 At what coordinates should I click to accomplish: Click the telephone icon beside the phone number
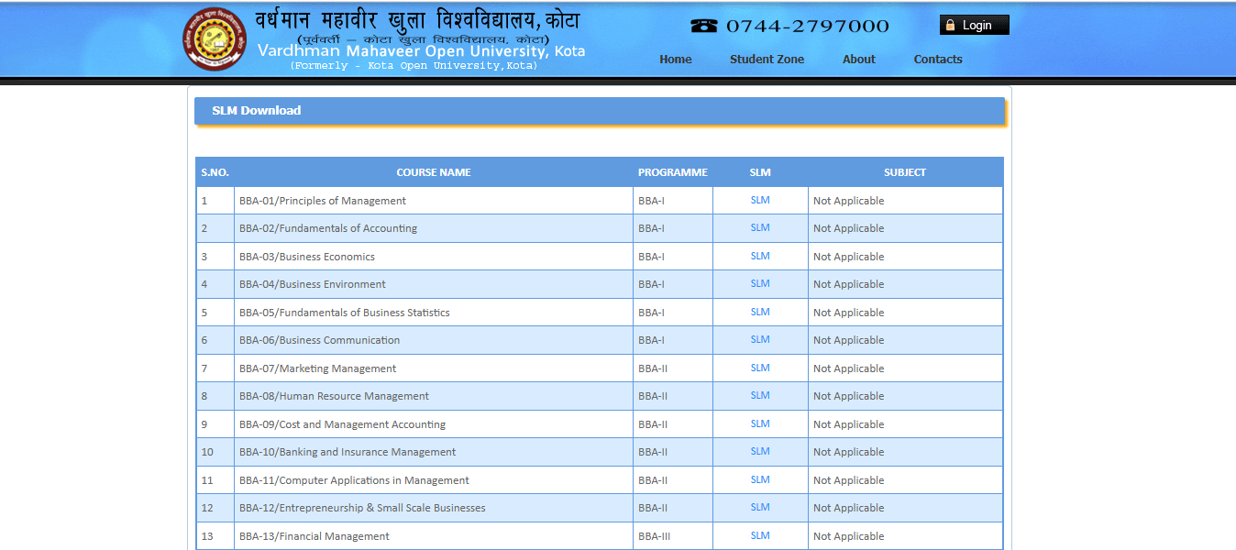(x=703, y=26)
